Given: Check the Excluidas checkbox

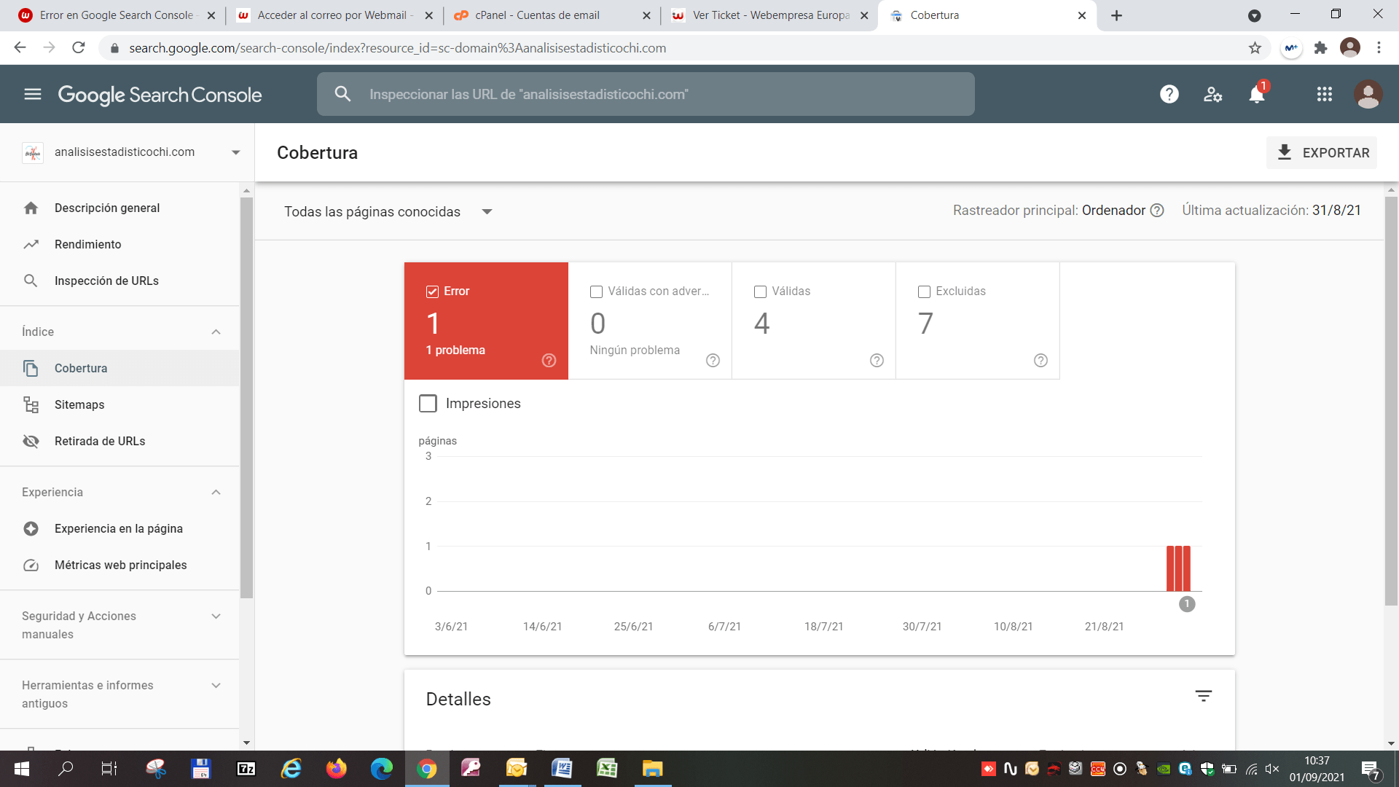Looking at the screenshot, I should pos(924,291).
